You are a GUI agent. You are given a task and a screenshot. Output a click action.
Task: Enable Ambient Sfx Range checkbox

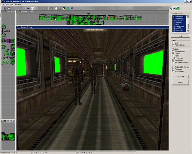(x=173, y=67)
